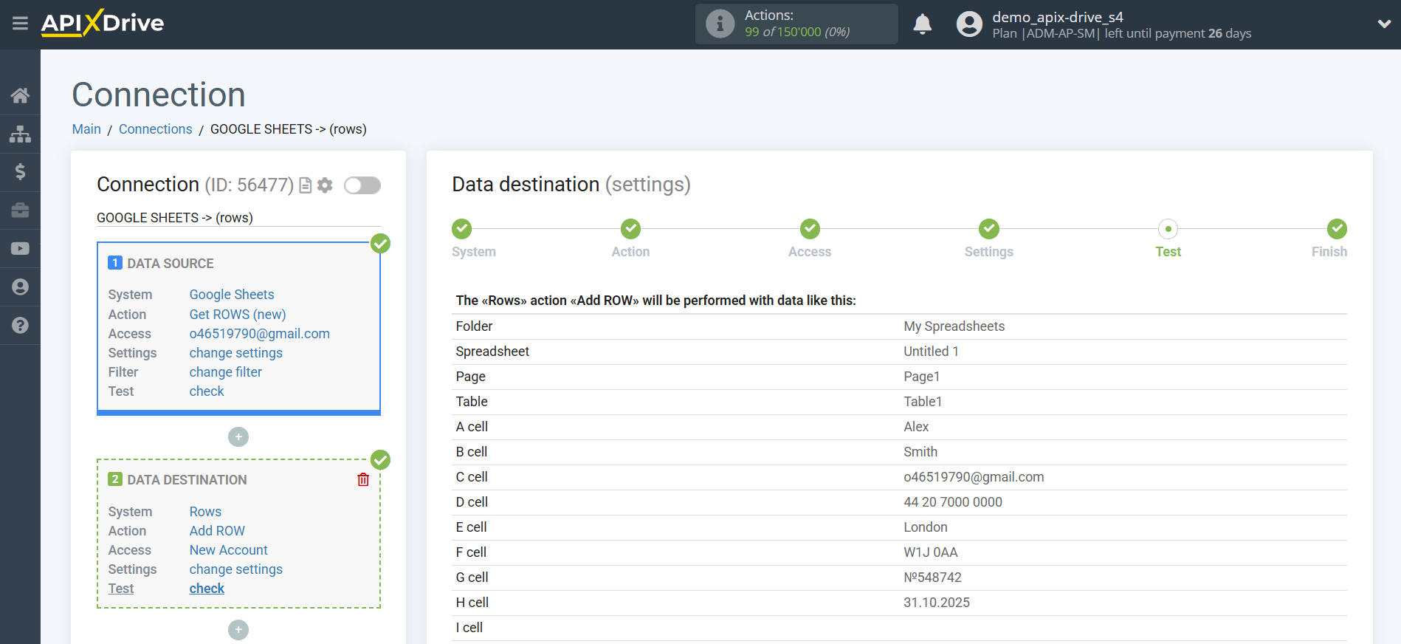Click data source check link
This screenshot has height=644, width=1401.
[x=207, y=391]
